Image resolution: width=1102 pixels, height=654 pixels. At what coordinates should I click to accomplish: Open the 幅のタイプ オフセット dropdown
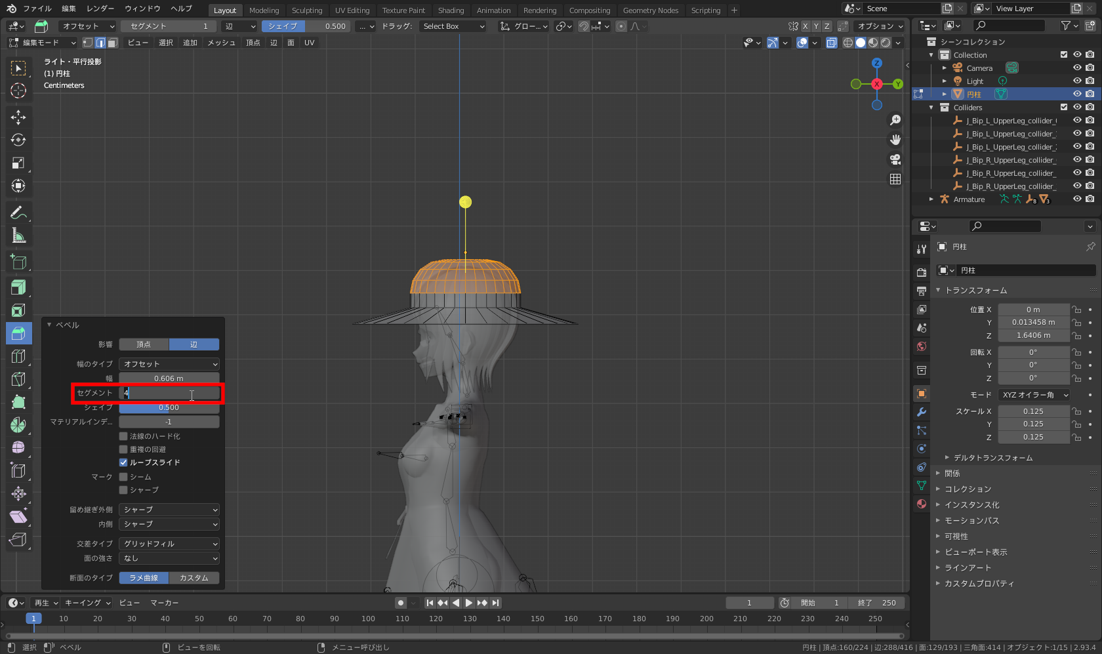[169, 364]
